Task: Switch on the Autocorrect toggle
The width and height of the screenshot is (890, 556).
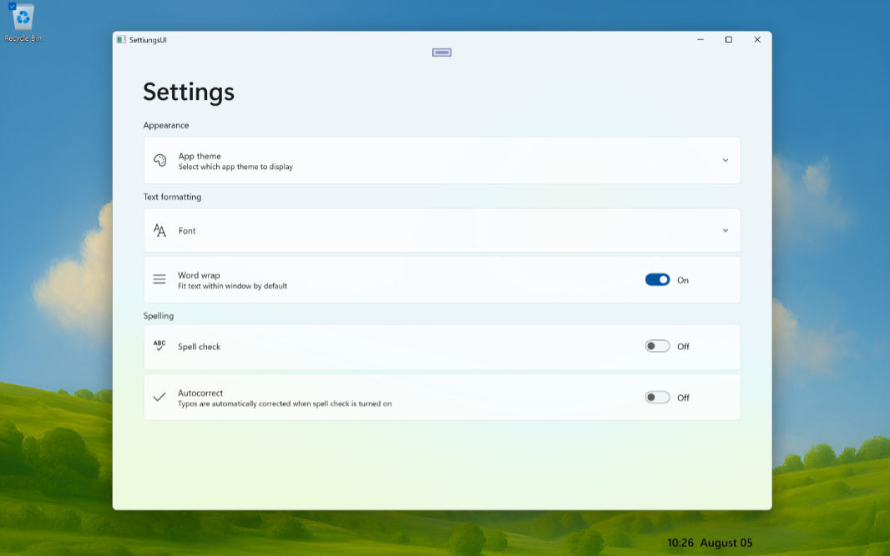Action: [657, 398]
